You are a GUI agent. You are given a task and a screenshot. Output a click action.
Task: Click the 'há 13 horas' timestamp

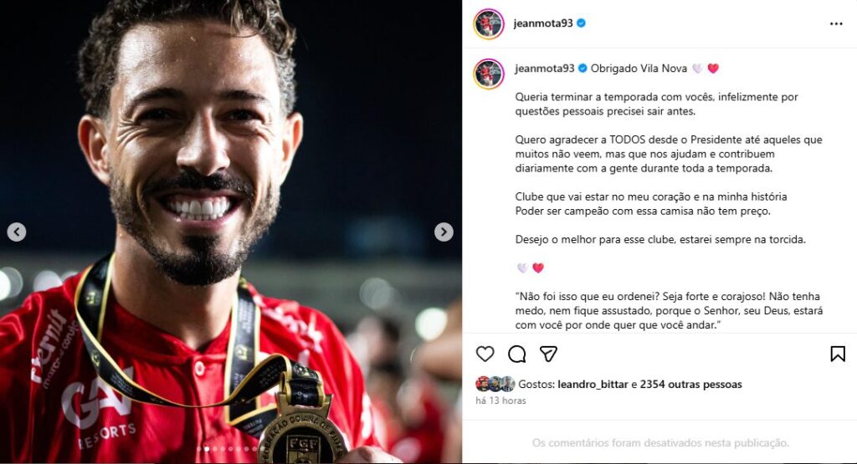pos(500,400)
